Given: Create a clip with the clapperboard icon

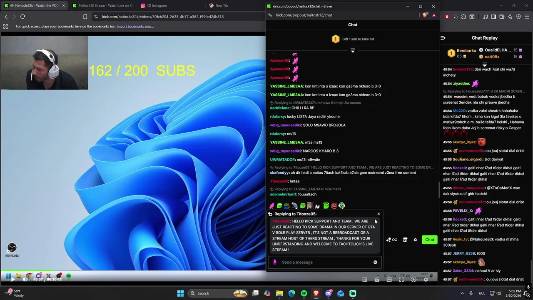Looking at the screenshot, I should [377, 280].
